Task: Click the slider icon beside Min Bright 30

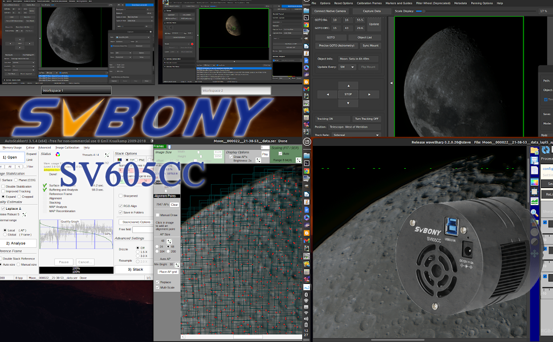Action: (177, 264)
